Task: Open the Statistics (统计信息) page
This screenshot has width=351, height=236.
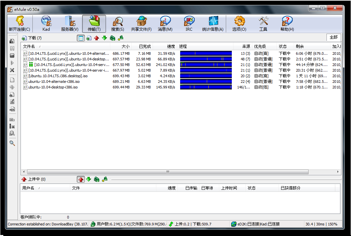Action: tap(213, 24)
